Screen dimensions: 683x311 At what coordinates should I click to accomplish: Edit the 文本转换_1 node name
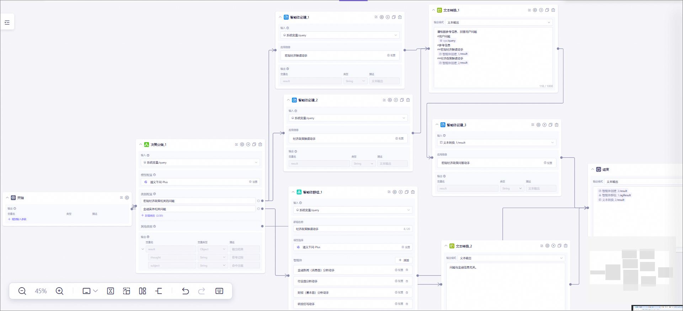[x=529, y=10]
